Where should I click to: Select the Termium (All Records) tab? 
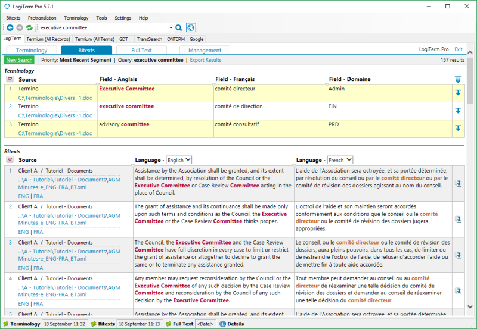tap(48, 39)
